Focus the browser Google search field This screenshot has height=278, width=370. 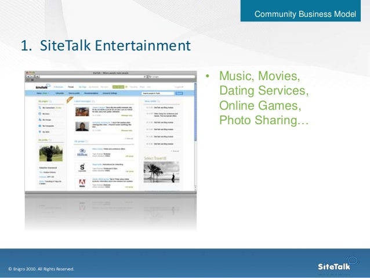[172, 77]
